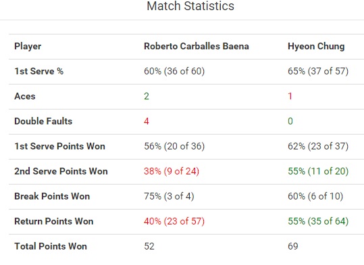Select Chung's green 55% (35 of 64) value
Image resolution: width=364 pixels, height=265 pixels.
(x=318, y=221)
